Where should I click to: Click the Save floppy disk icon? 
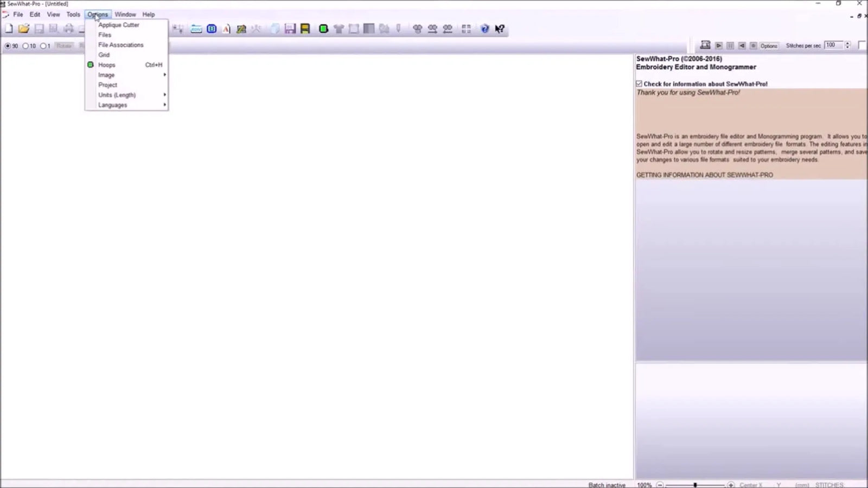(x=39, y=29)
